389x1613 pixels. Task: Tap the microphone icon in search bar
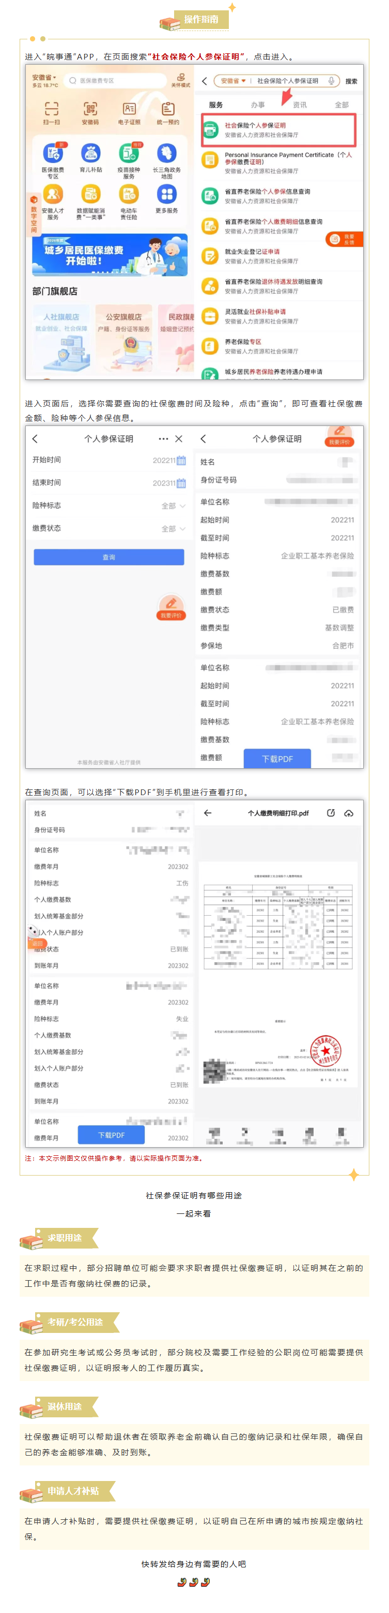(x=331, y=81)
